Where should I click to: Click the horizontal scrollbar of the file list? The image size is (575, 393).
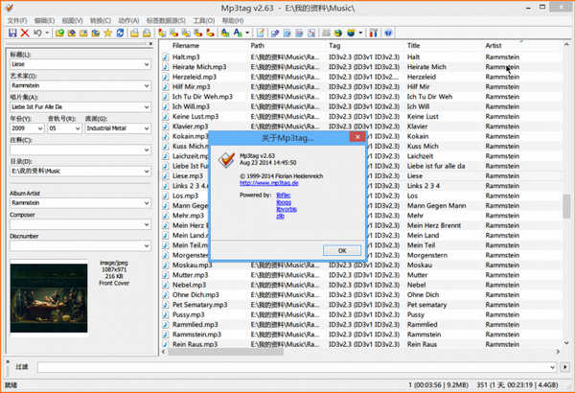point(225,352)
